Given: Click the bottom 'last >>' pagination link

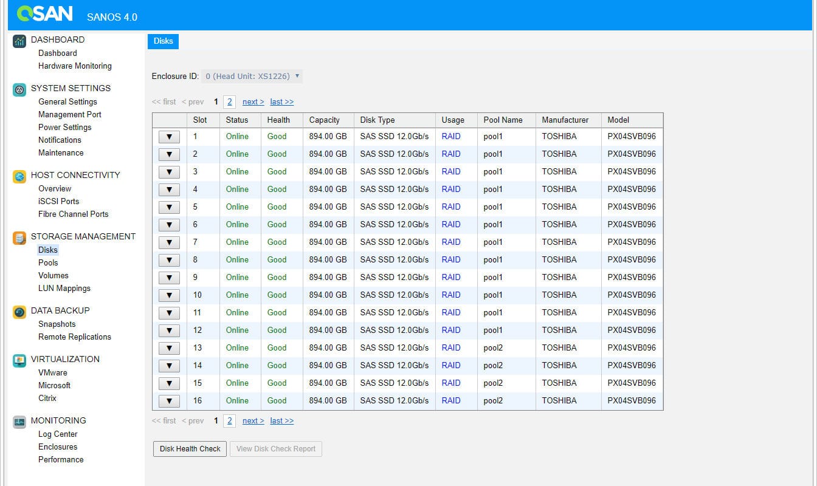Looking at the screenshot, I should pos(282,420).
